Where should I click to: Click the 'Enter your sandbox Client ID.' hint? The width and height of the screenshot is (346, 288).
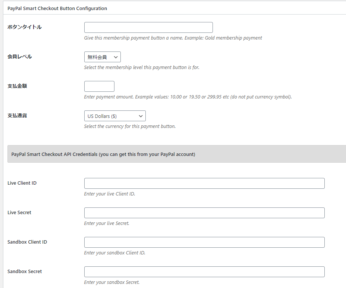pos(115,253)
